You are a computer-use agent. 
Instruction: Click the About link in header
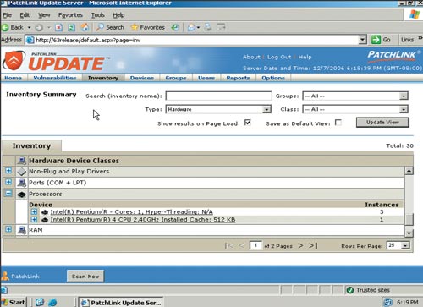pos(251,57)
